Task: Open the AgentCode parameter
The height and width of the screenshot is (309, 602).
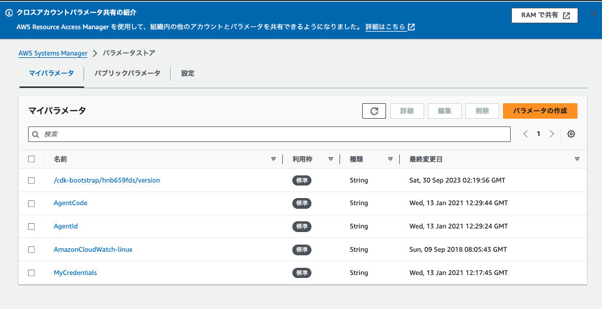Action: (x=70, y=203)
